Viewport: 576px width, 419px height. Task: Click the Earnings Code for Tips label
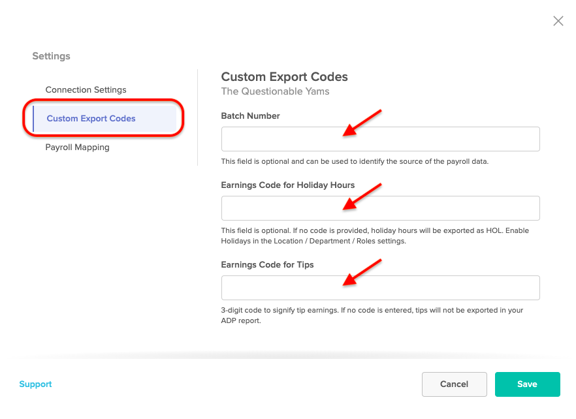(267, 265)
